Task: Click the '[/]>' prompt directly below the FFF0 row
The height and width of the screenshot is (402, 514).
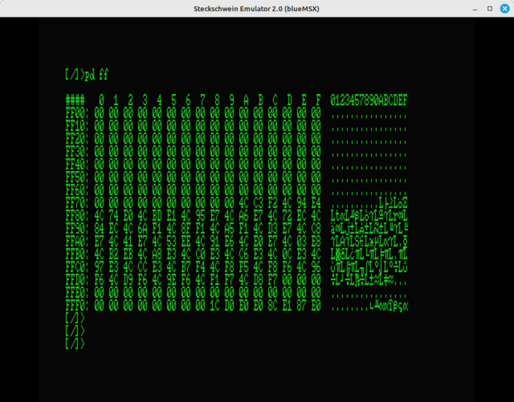Action: (75, 319)
